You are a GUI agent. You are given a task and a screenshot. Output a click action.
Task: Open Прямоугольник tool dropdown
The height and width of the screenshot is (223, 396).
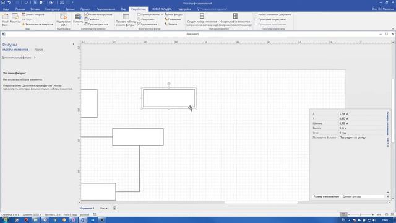pyautogui.click(x=162, y=15)
